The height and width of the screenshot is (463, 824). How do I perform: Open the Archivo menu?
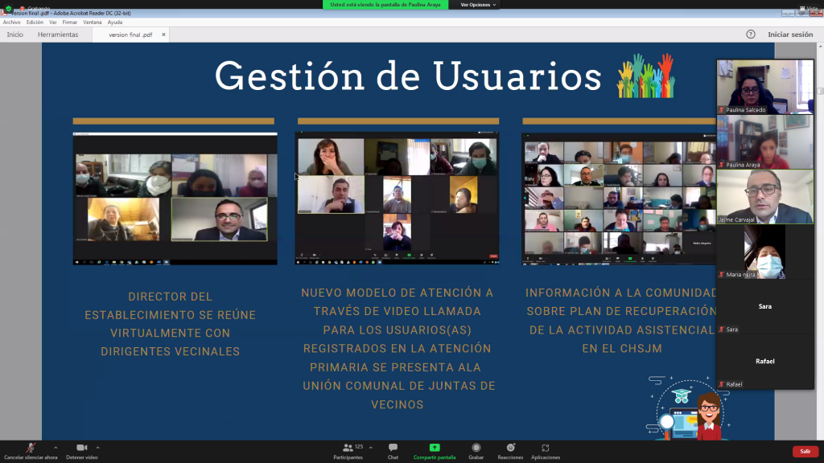pyautogui.click(x=11, y=23)
